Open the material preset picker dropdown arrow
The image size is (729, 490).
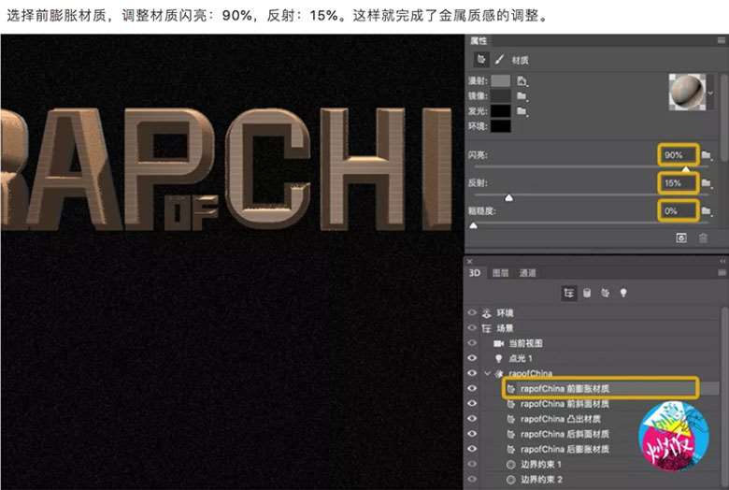coord(710,94)
